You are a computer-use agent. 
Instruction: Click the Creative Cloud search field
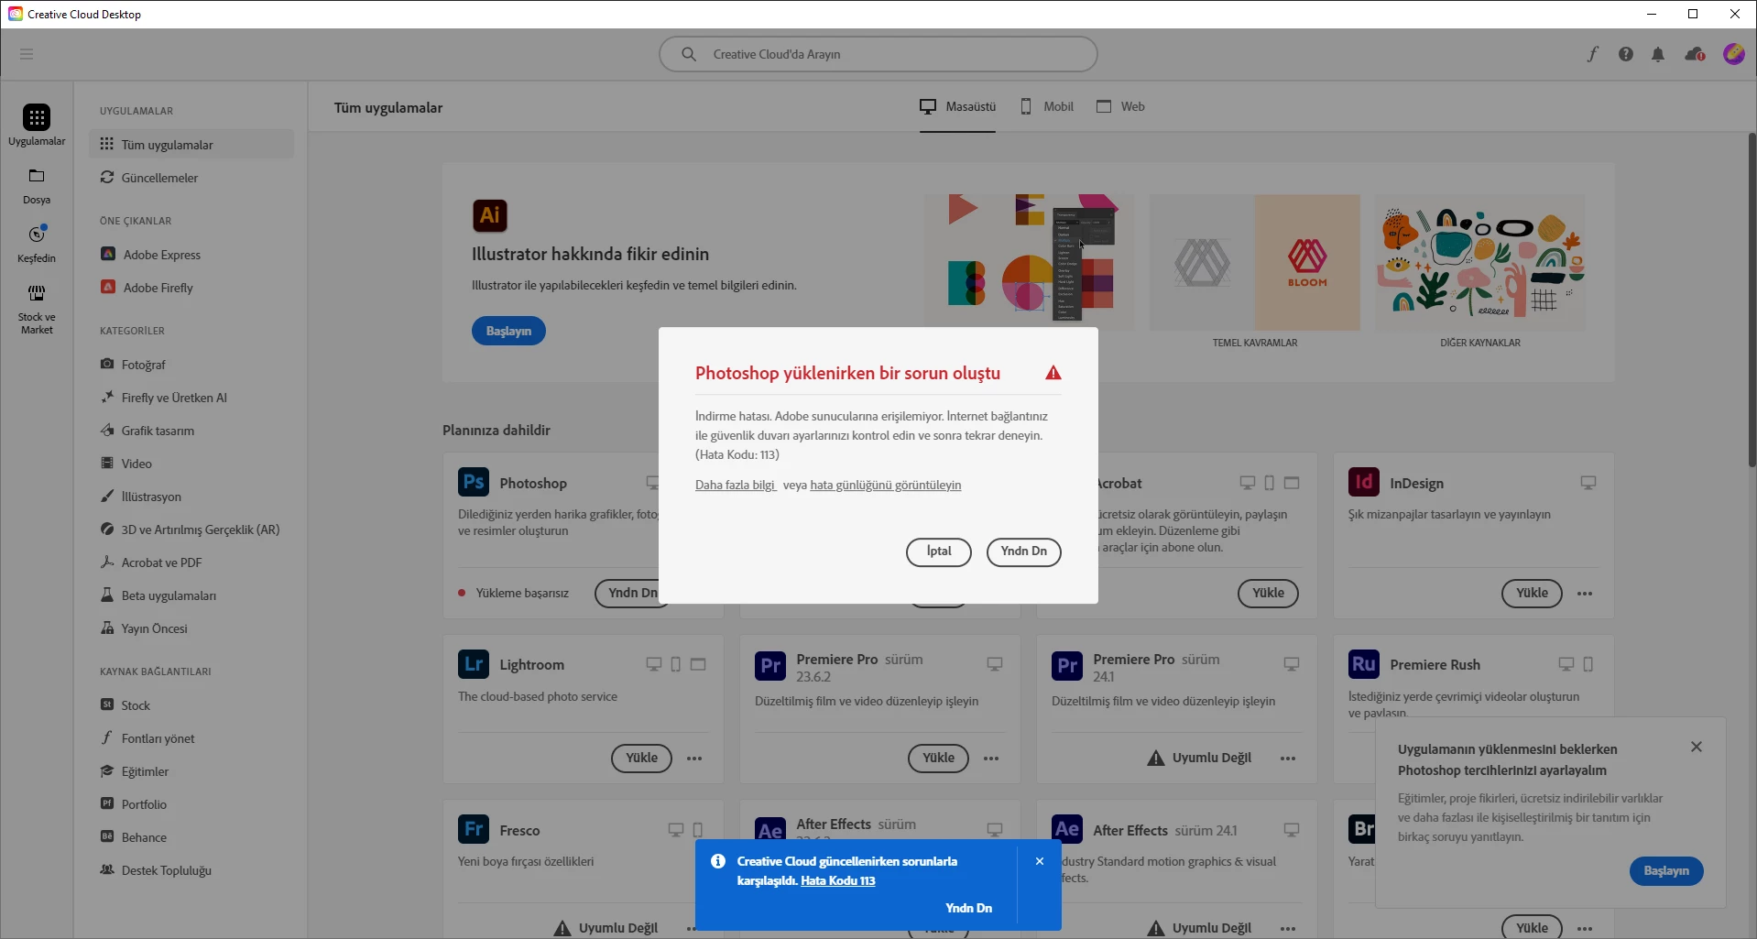(878, 54)
